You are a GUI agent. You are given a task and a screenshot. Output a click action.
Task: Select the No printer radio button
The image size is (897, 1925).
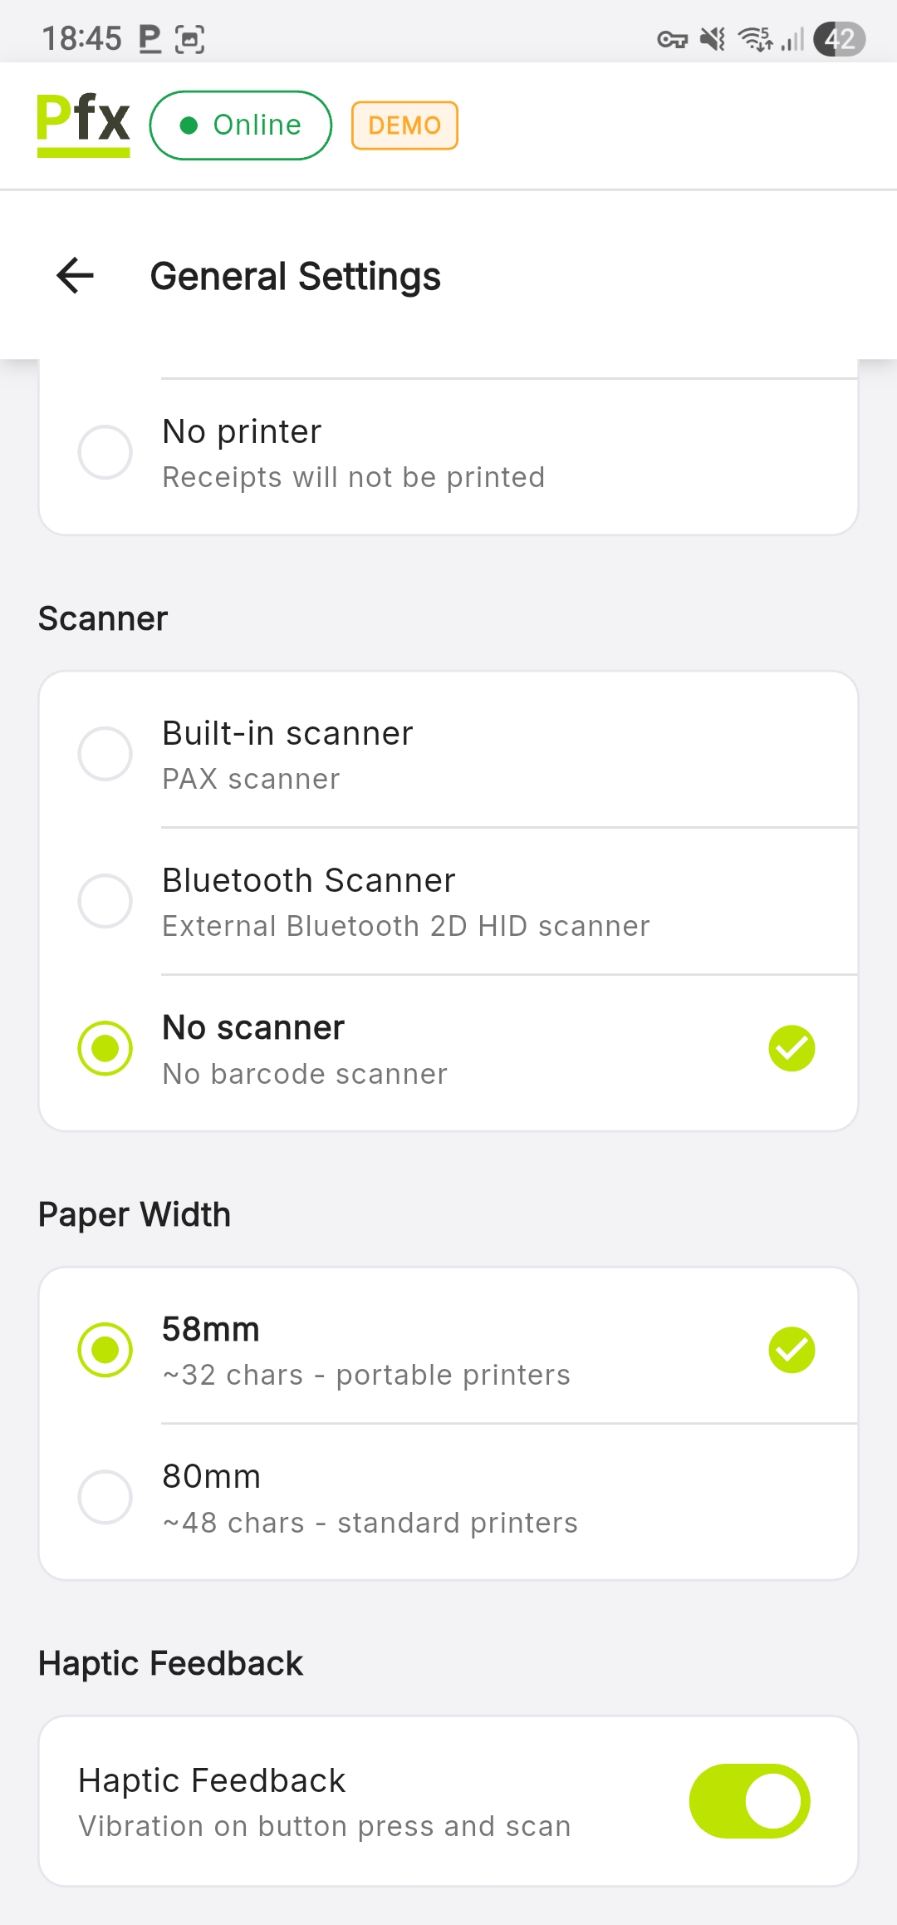tap(105, 453)
